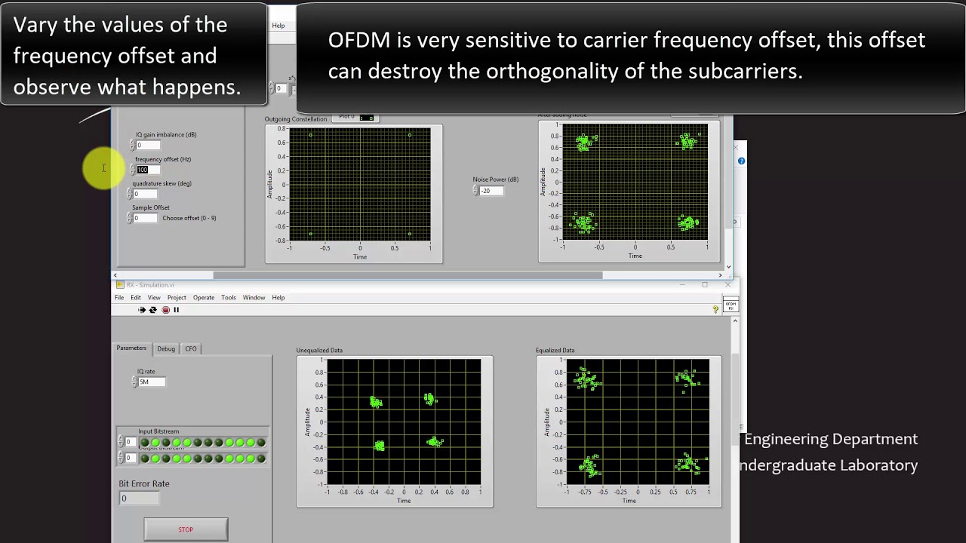
Task: Click the Noise Power stepper arrows
Action: click(x=475, y=191)
